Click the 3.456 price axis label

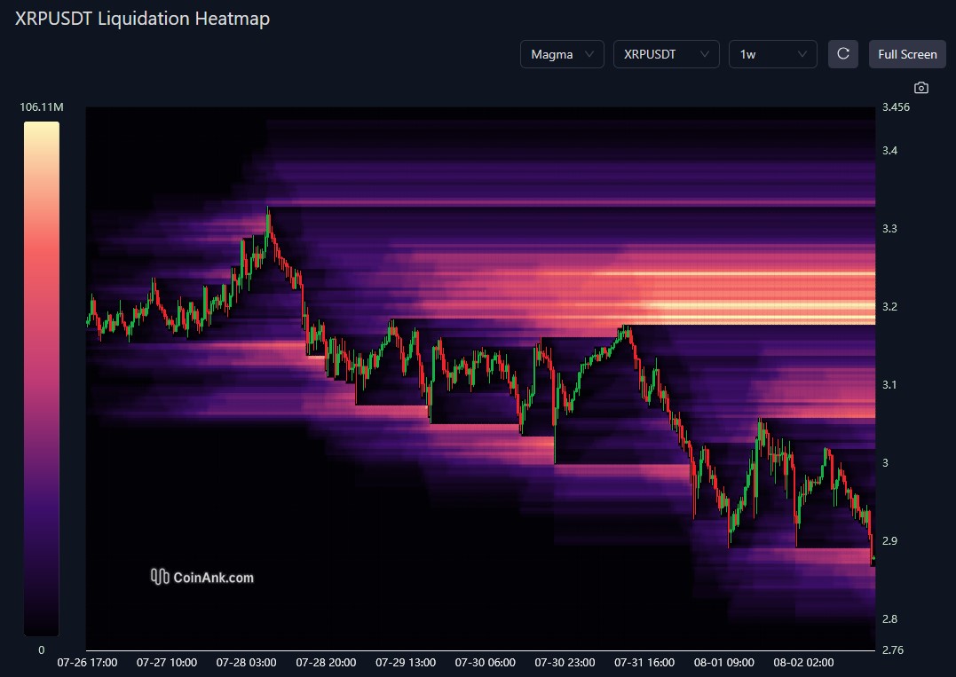click(897, 107)
